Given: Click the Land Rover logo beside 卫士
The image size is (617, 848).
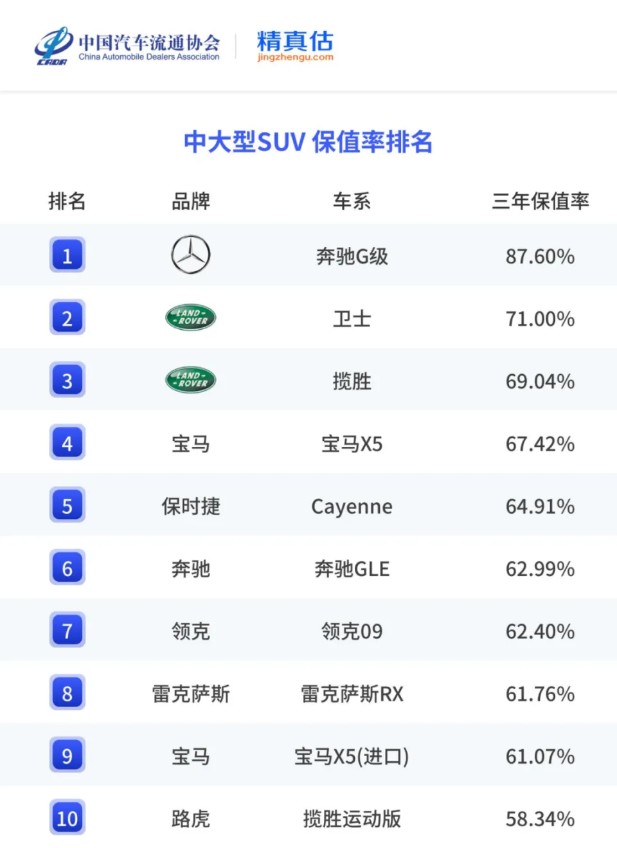Looking at the screenshot, I should [191, 318].
